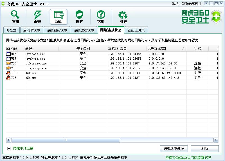Click the QQ penguin icon on port 2127 row
Viewport: 225px width, 161px height.
pyautogui.click(x=8, y=78)
